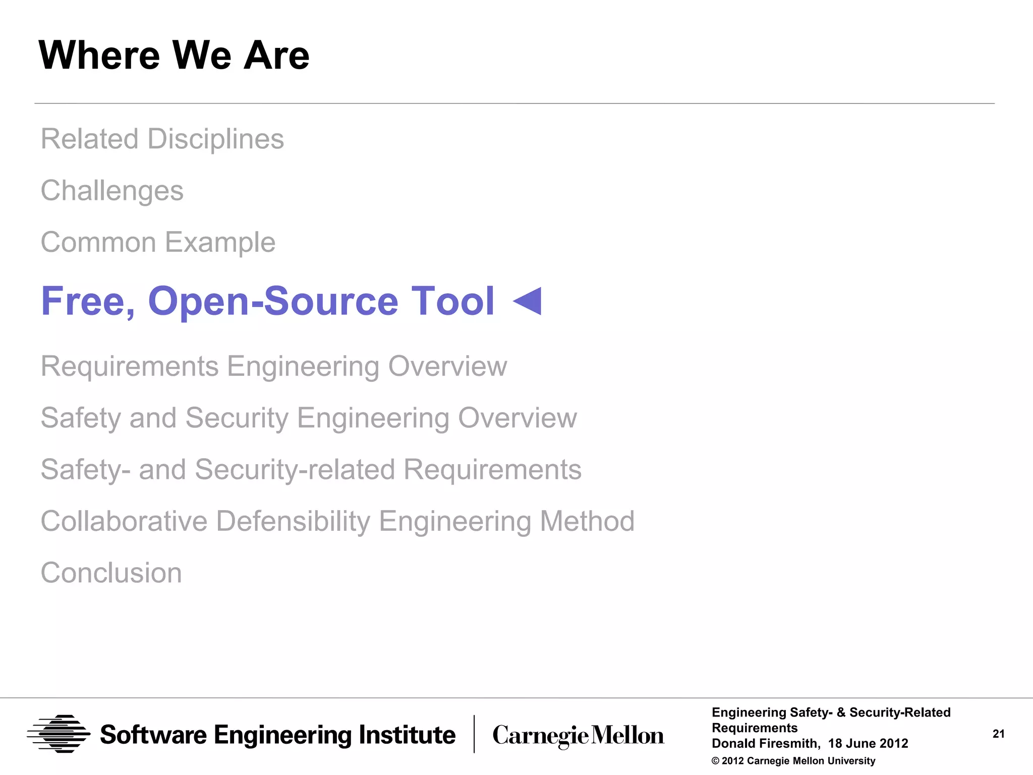Image resolution: width=1033 pixels, height=775 pixels.
Task: Click 'Collaborative Defensibility Engineering Method' line
Action: [x=337, y=521]
